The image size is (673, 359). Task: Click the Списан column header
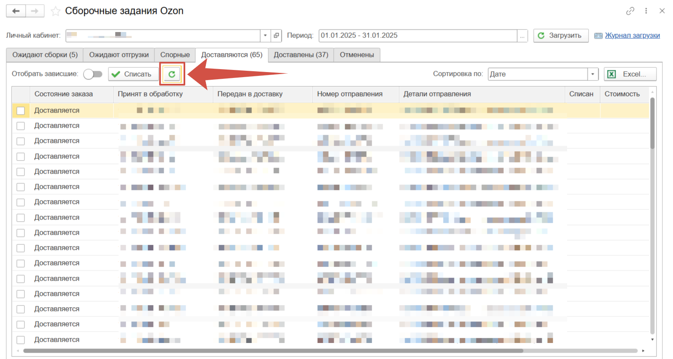(x=582, y=94)
